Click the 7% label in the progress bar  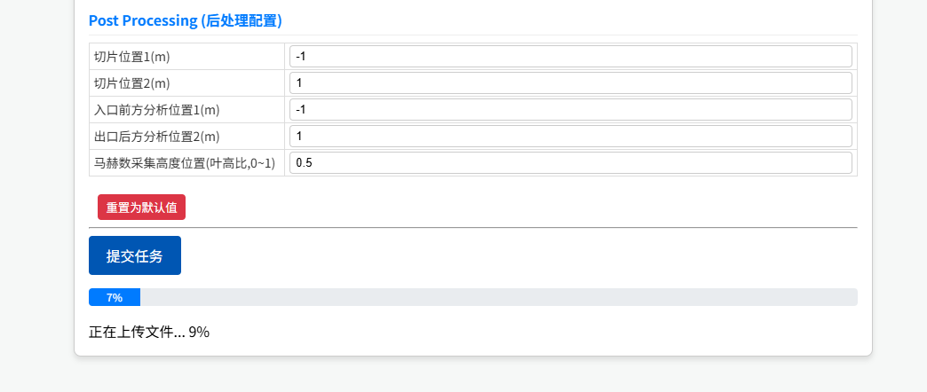point(114,297)
